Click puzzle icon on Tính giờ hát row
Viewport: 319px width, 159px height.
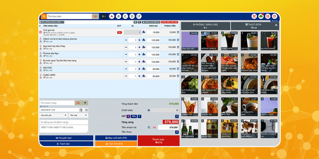(144, 32)
